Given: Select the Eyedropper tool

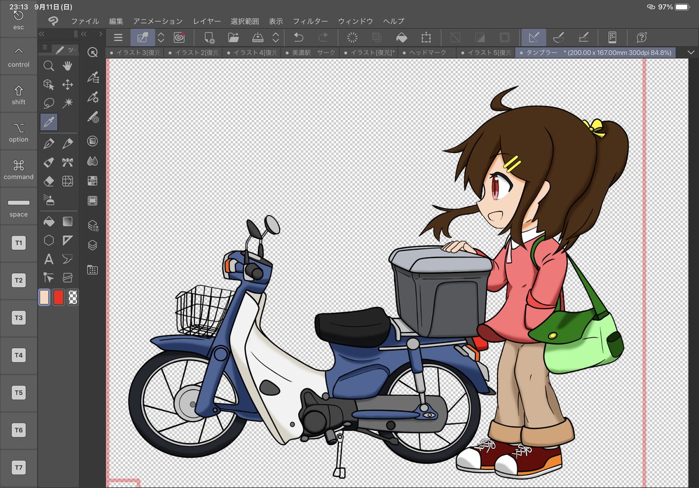Looking at the screenshot, I should (49, 122).
